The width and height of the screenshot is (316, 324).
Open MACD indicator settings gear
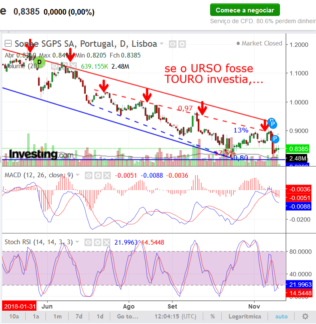point(98,176)
